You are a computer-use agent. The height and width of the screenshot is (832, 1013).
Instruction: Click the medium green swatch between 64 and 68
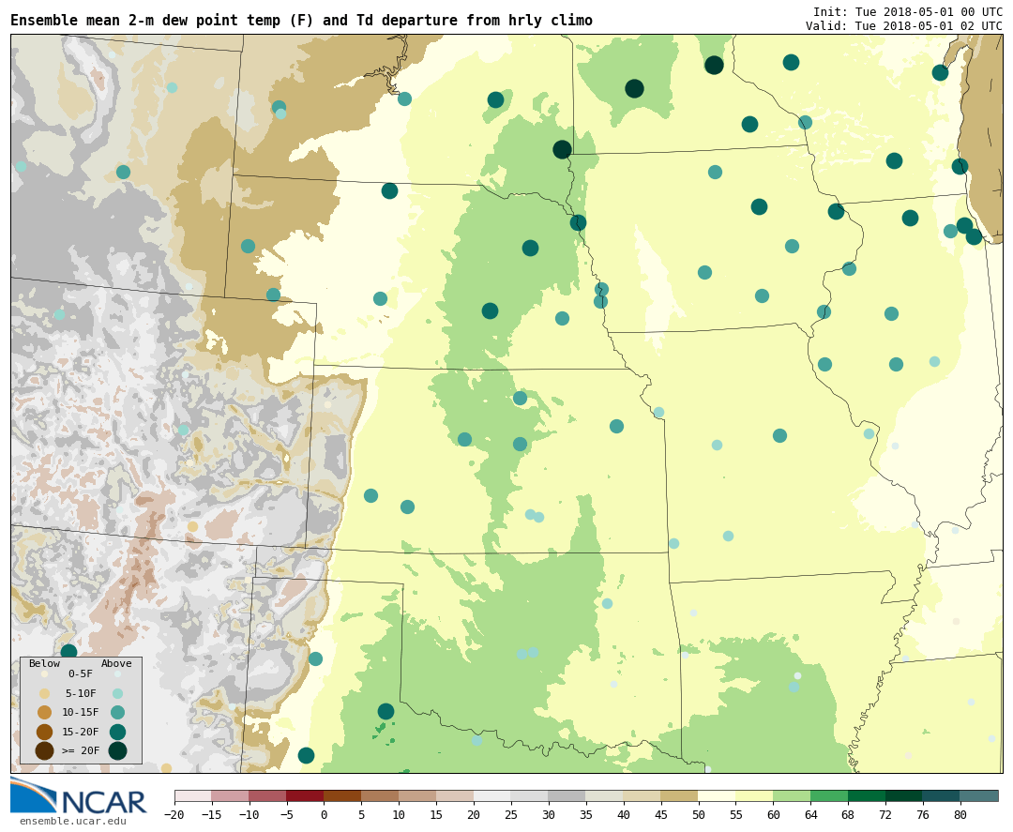pyautogui.click(x=829, y=795)
